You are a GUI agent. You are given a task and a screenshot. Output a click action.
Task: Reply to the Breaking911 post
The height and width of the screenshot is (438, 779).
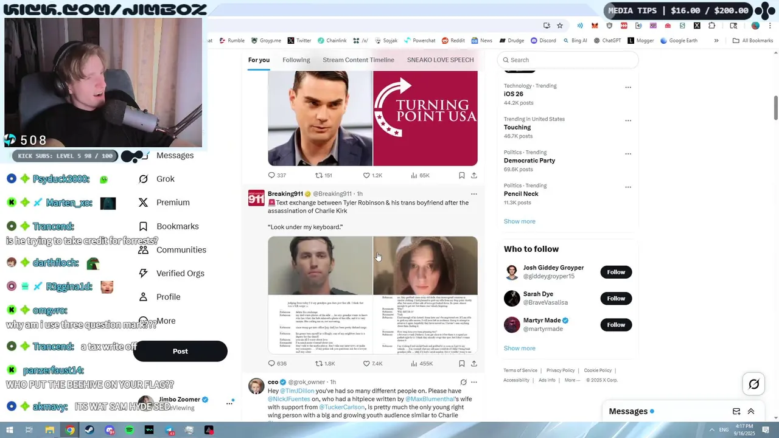point(272,364)
